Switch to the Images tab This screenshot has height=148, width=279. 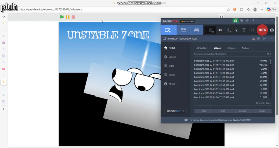(x=231, y=48)
